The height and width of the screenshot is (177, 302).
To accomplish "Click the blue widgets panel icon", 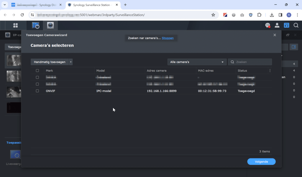I will (286, 25).
